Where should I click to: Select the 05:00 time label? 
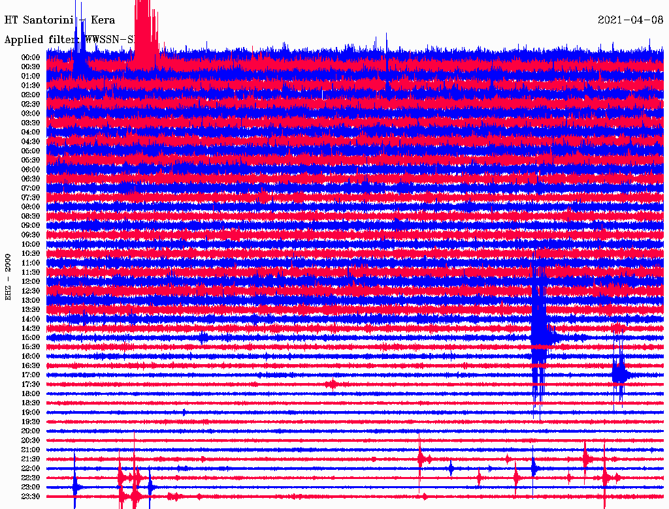pos(31,151)
